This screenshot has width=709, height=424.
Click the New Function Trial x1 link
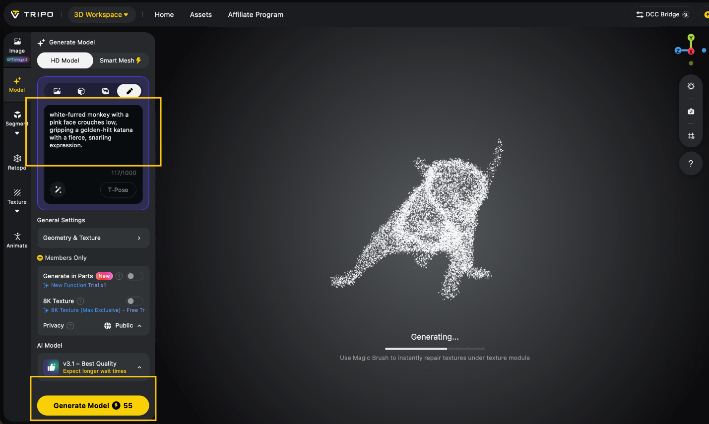click(x=78, y=285)
